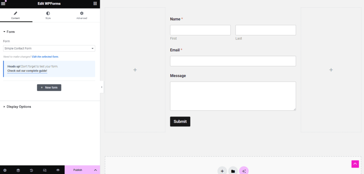
Task: Switch to Responsive Mode icon
Action: [44, 170]
